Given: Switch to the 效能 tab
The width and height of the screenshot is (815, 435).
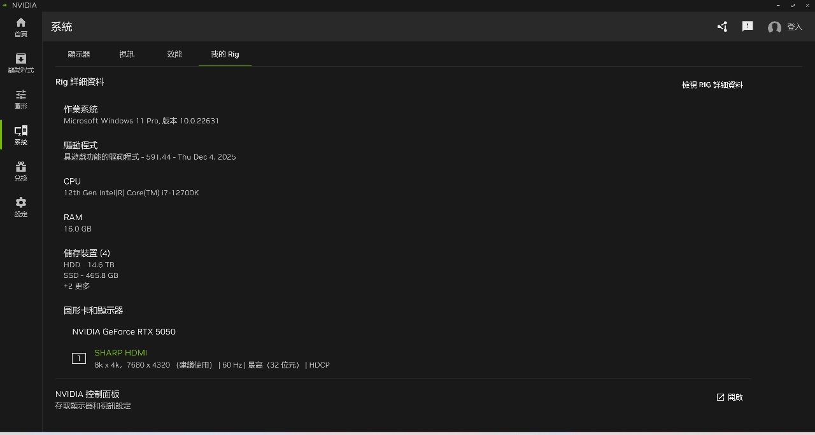Looking at the screenshot, I should tap(174, 54).
